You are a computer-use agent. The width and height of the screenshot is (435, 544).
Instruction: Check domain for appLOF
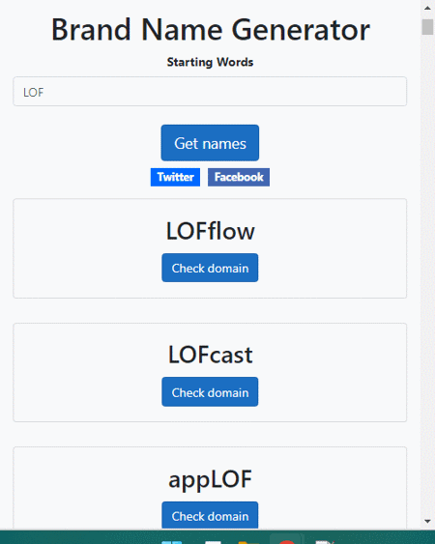(x=210, y=515)
